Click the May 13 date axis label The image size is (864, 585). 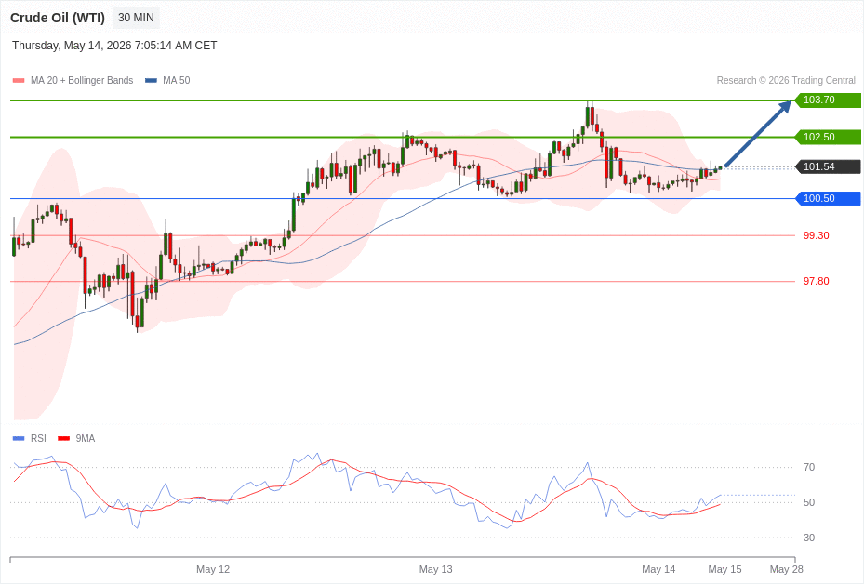tap(435, 569)
